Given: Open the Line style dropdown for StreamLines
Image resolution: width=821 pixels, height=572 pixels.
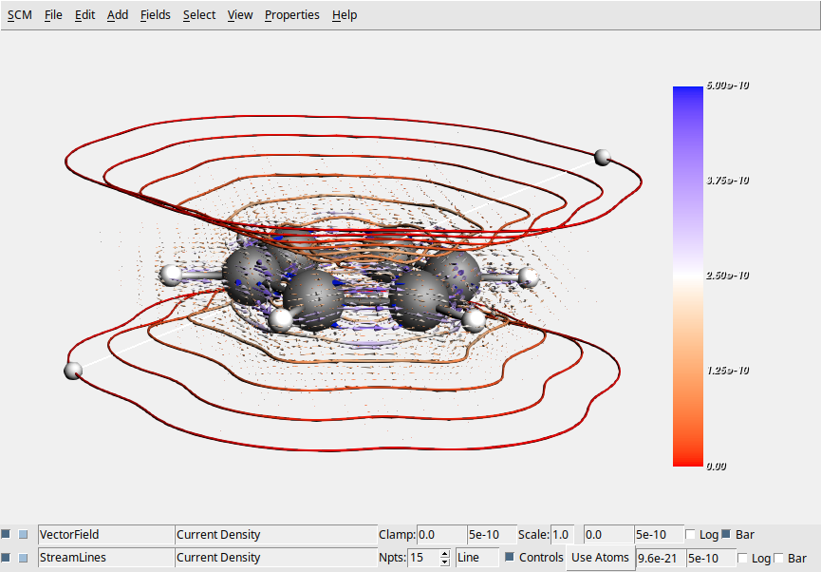Looking at the screenshot, I should tap(476, 558).
